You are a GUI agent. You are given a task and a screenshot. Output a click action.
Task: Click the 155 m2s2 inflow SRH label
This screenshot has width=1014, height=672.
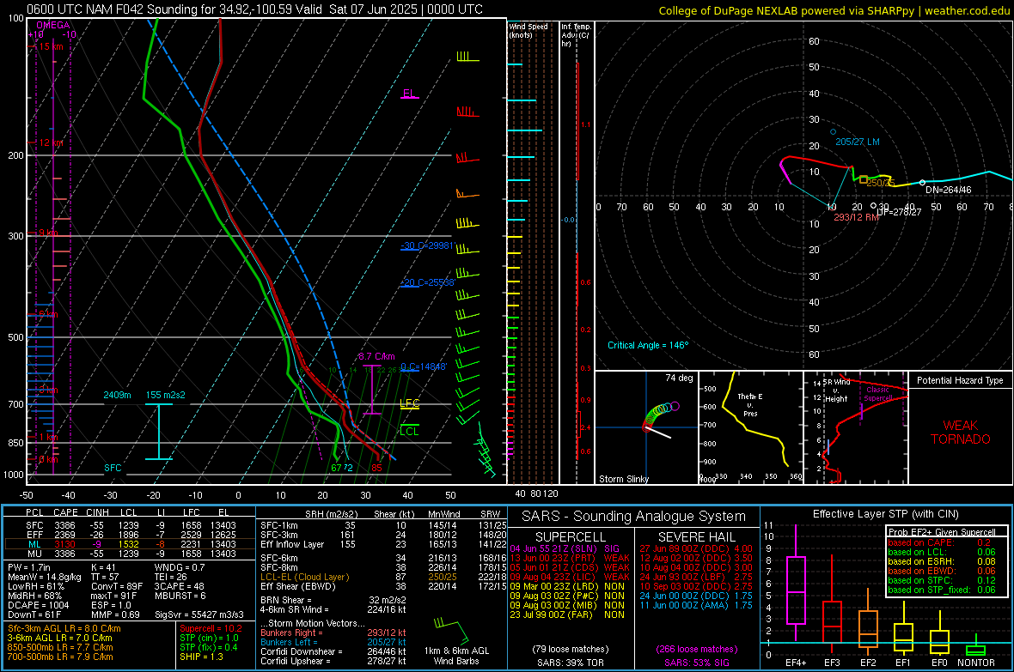click(166, 395)
